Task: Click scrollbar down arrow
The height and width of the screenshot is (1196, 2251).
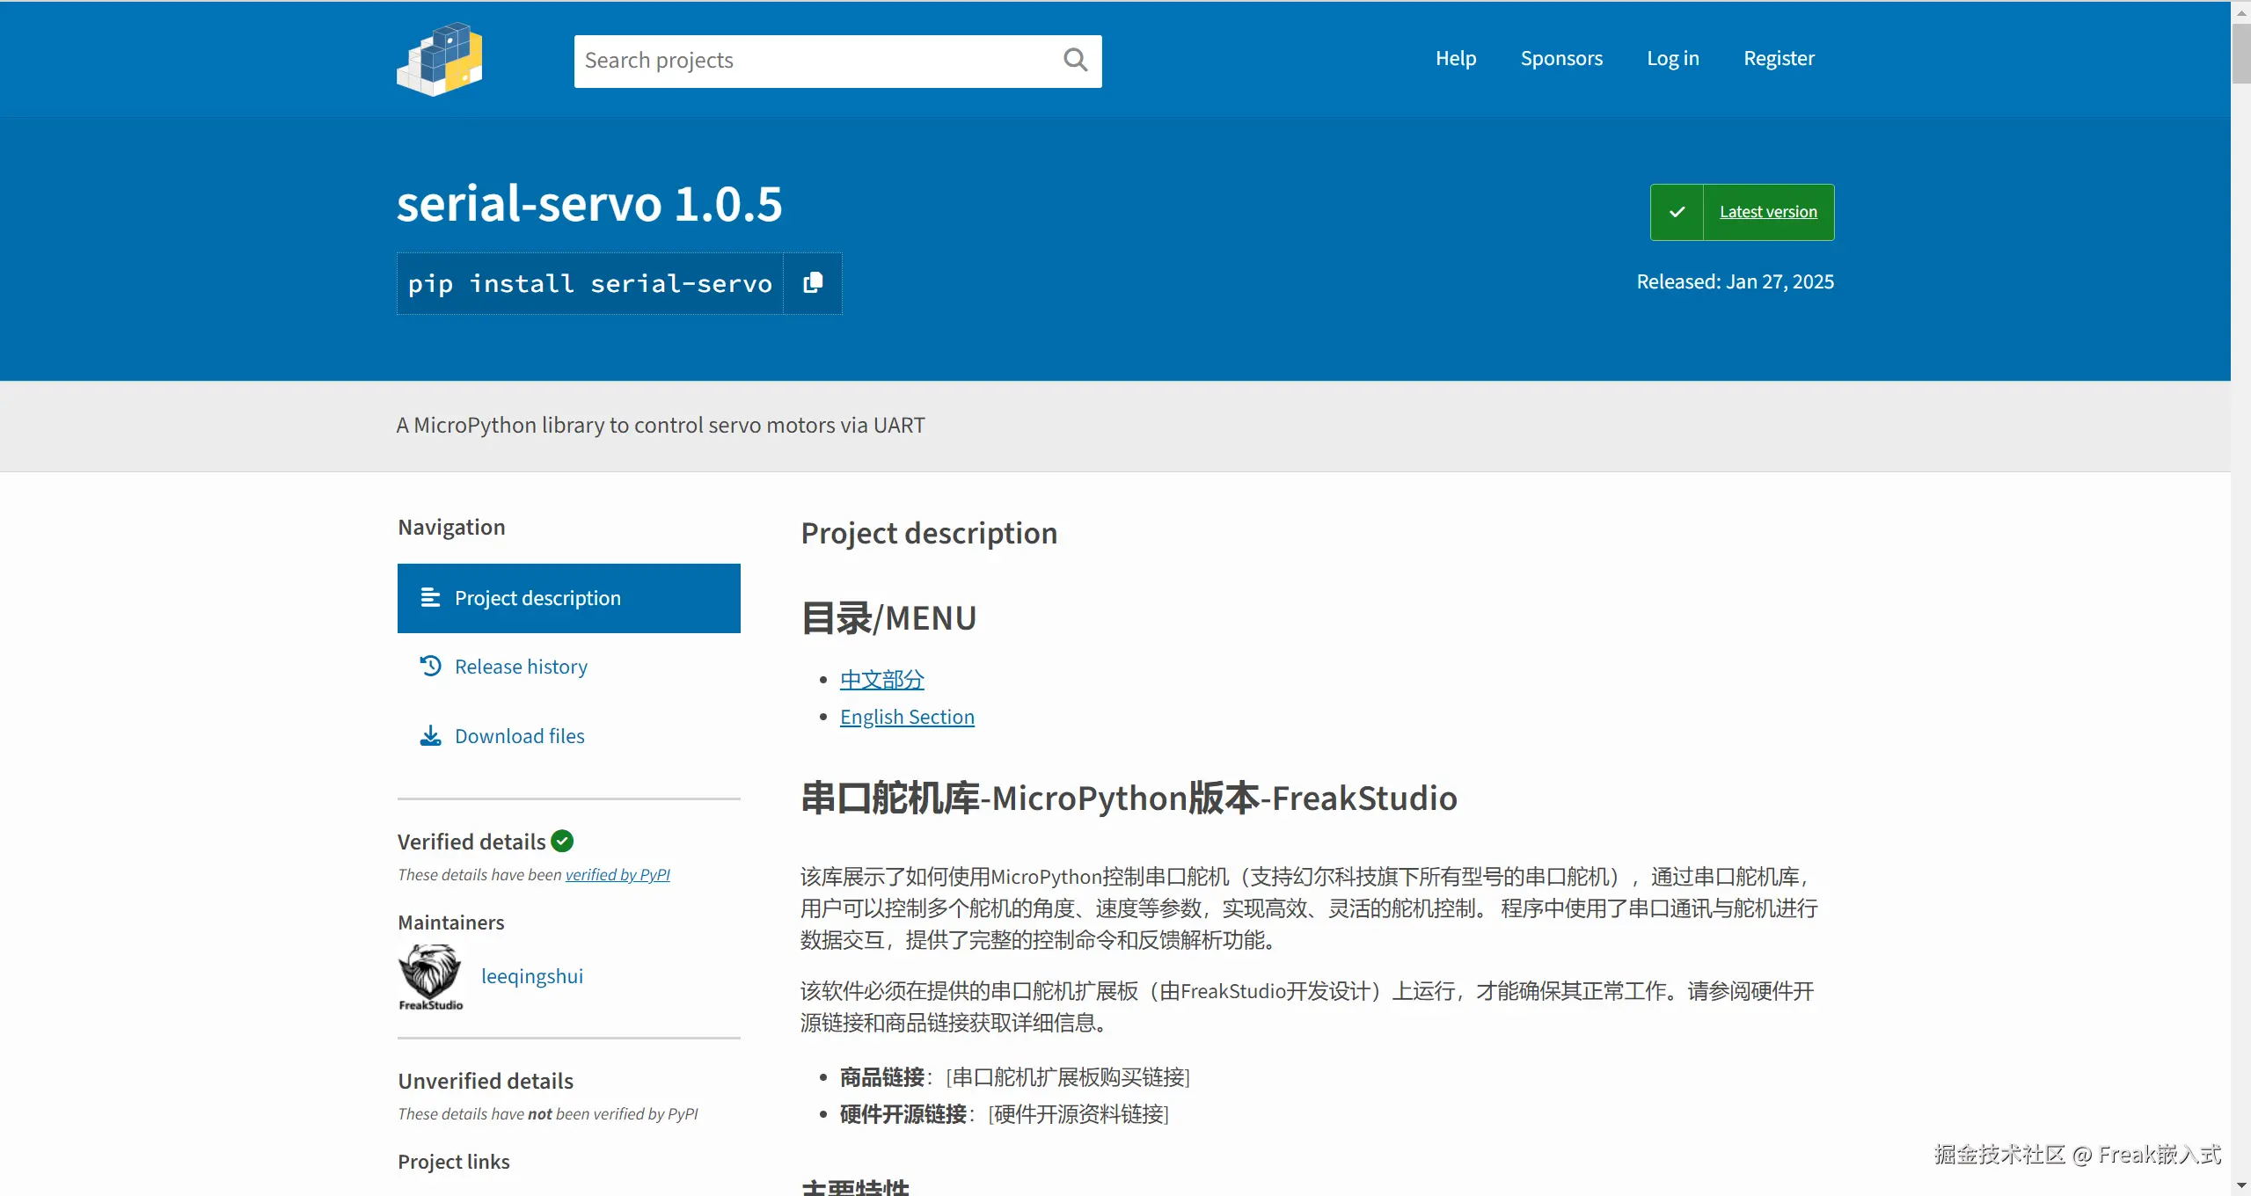Action: pos(2240,1185)
